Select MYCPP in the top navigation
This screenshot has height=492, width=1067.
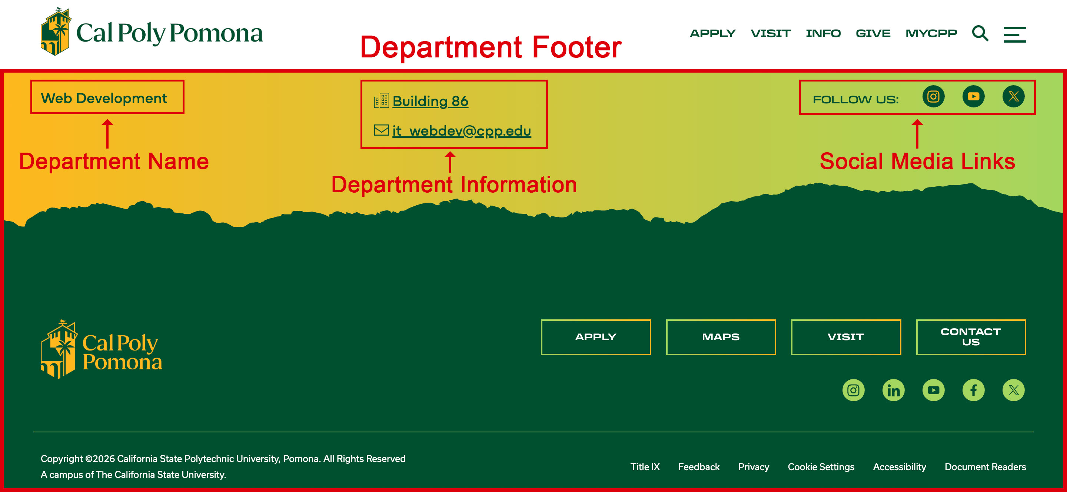(x=931, y=34)
